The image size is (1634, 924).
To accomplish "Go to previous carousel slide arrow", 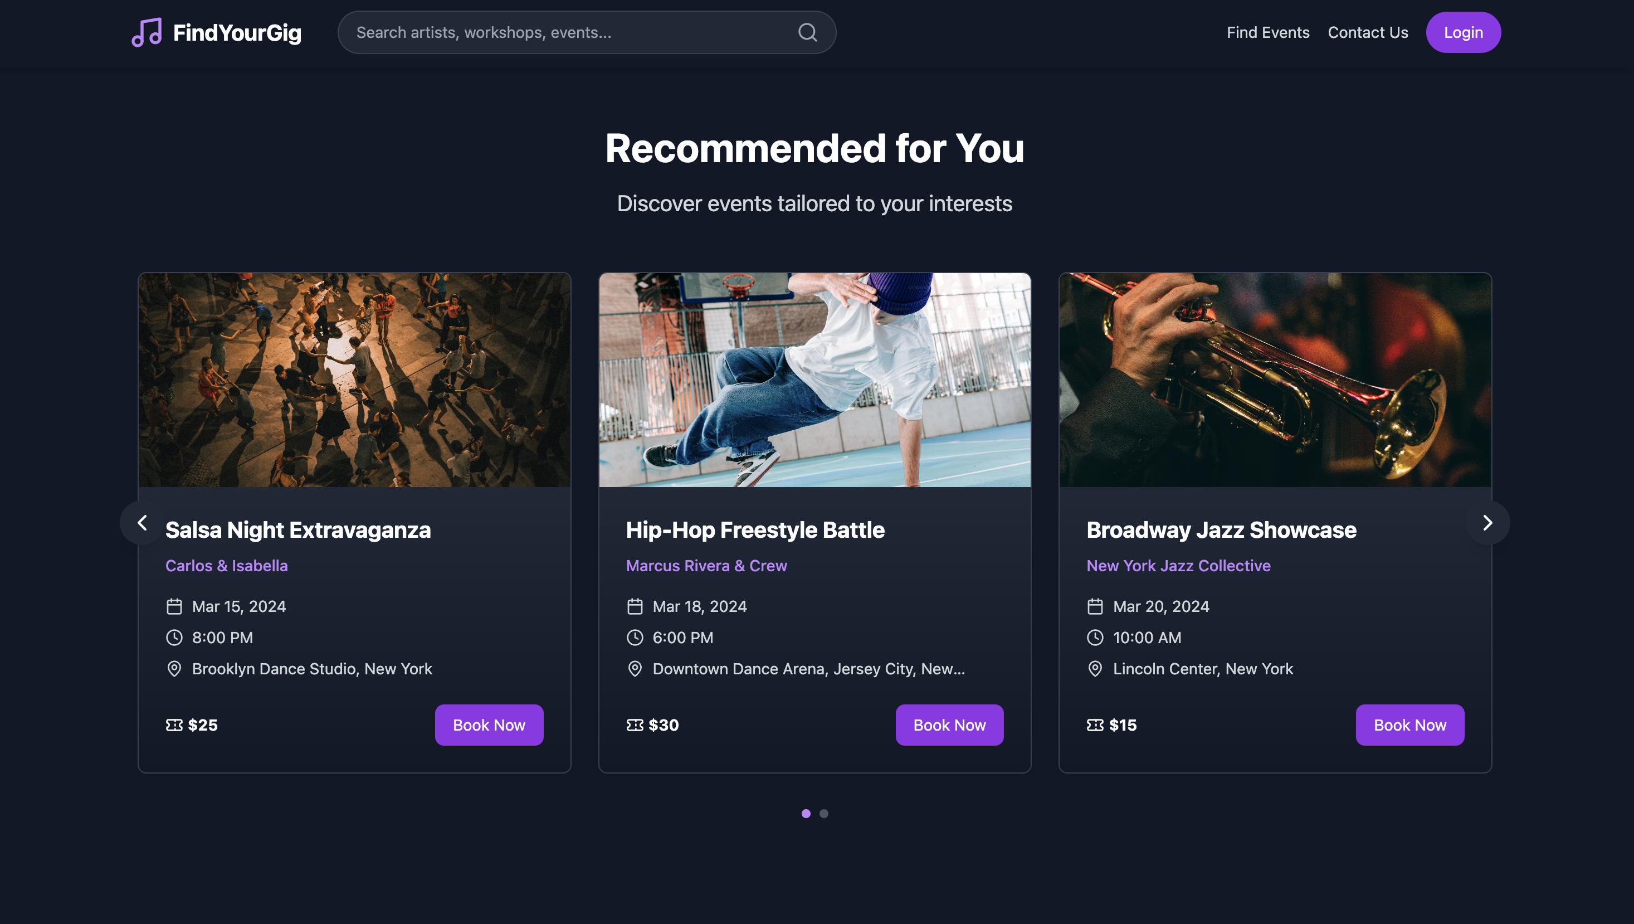I will tap(142, 523).
